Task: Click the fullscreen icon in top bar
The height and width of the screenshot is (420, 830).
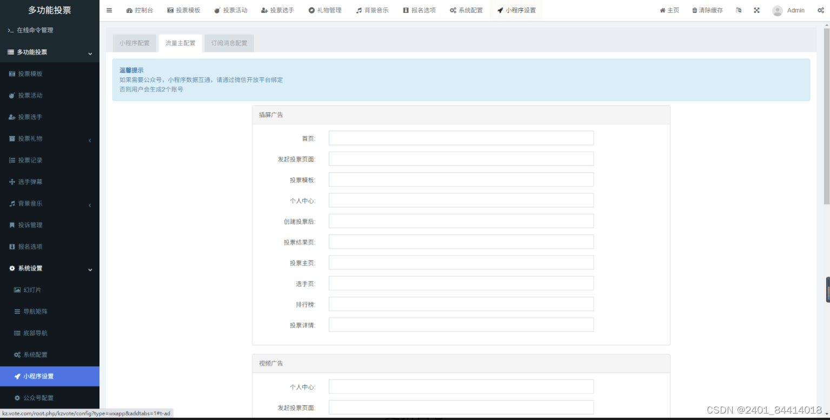Action: (756, 10)
